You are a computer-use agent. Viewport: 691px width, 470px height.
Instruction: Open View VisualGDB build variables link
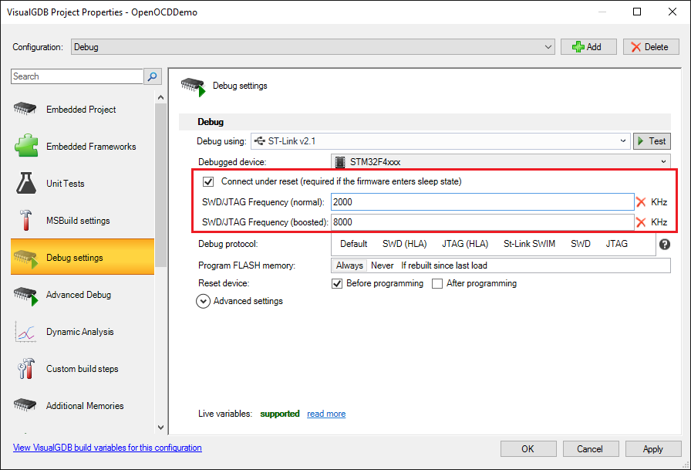107,448
